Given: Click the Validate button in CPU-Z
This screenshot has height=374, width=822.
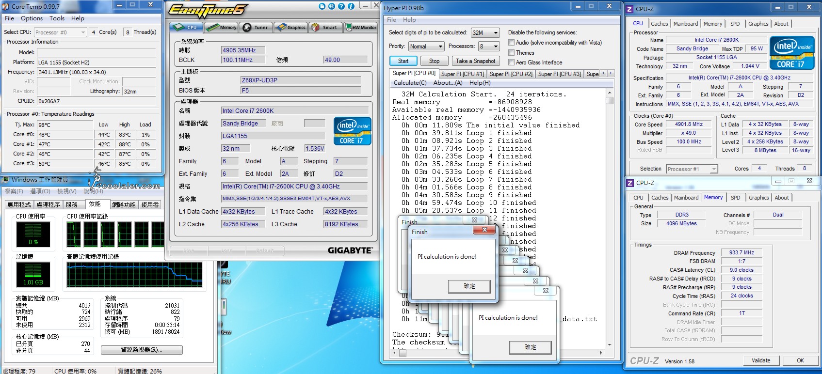Looking at the screenshot, I should (761, 360).
